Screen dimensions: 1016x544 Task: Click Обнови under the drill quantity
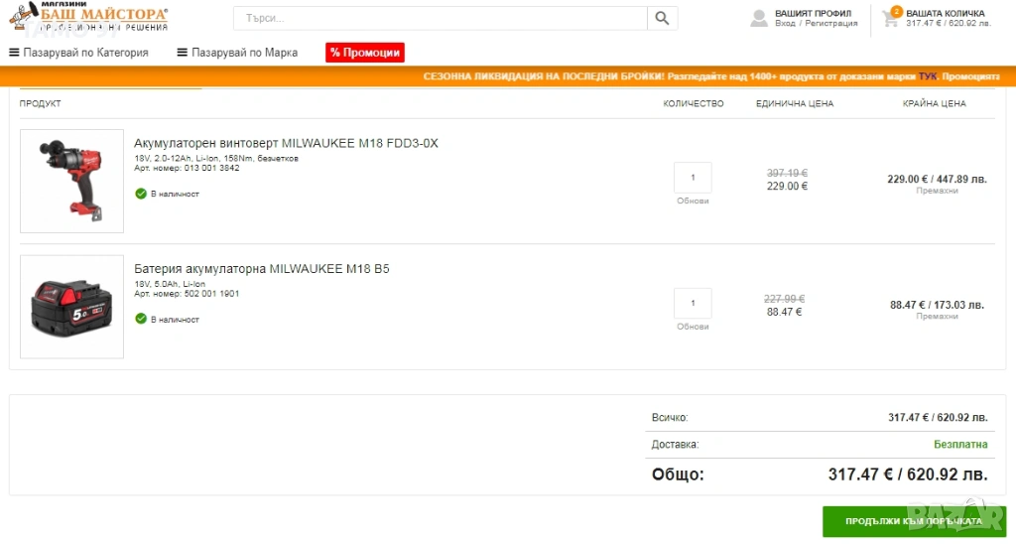pyautogui.click(x=693, y=201)
